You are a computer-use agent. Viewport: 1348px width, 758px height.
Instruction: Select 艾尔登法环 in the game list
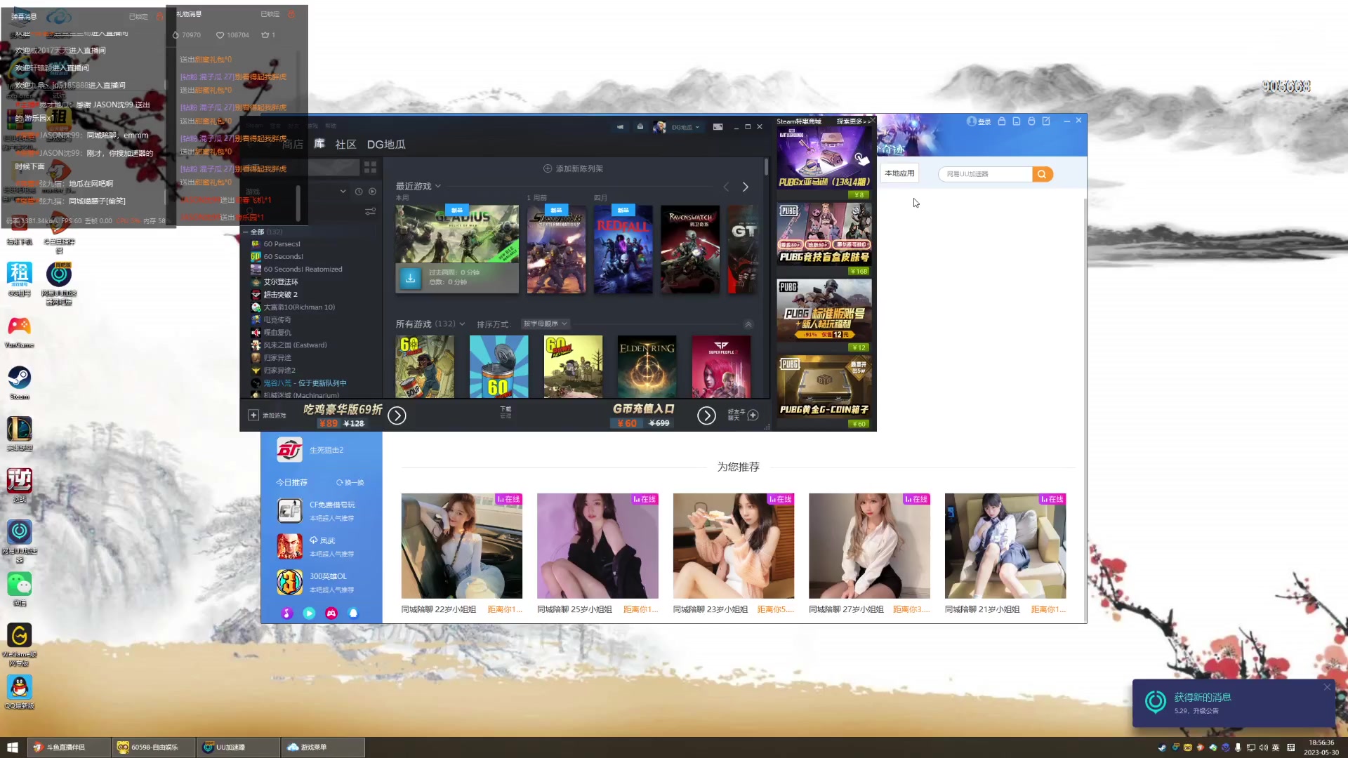click(281, 282)
